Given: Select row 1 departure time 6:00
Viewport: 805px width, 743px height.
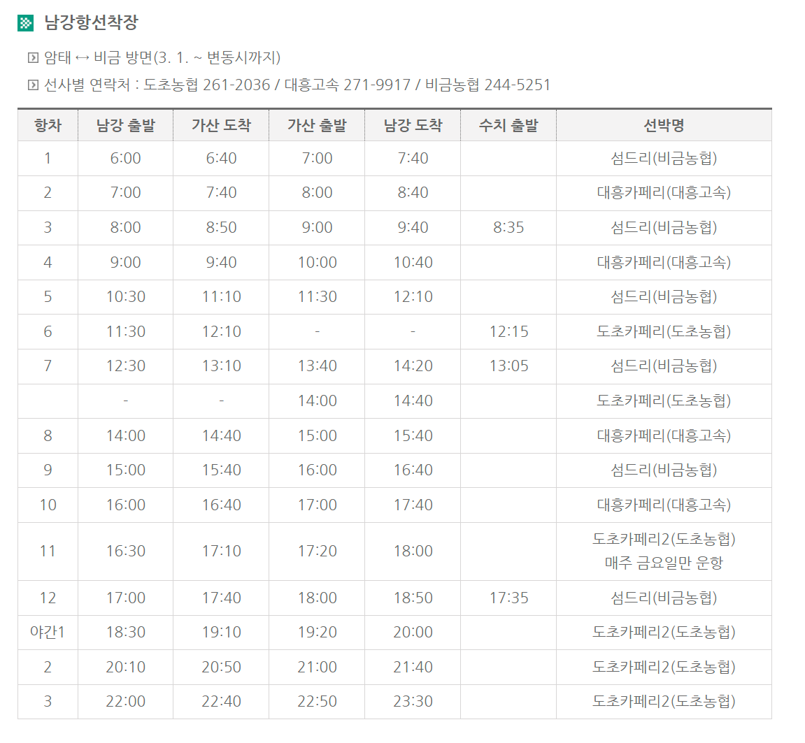Looking at the screenshot, I should click(124, 159).
